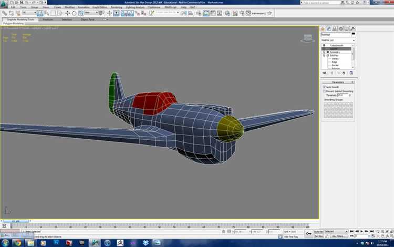Click the Set Key button

319,236
